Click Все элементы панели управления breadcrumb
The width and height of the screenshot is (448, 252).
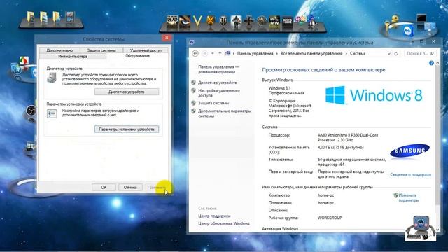(x=311, y=53)
